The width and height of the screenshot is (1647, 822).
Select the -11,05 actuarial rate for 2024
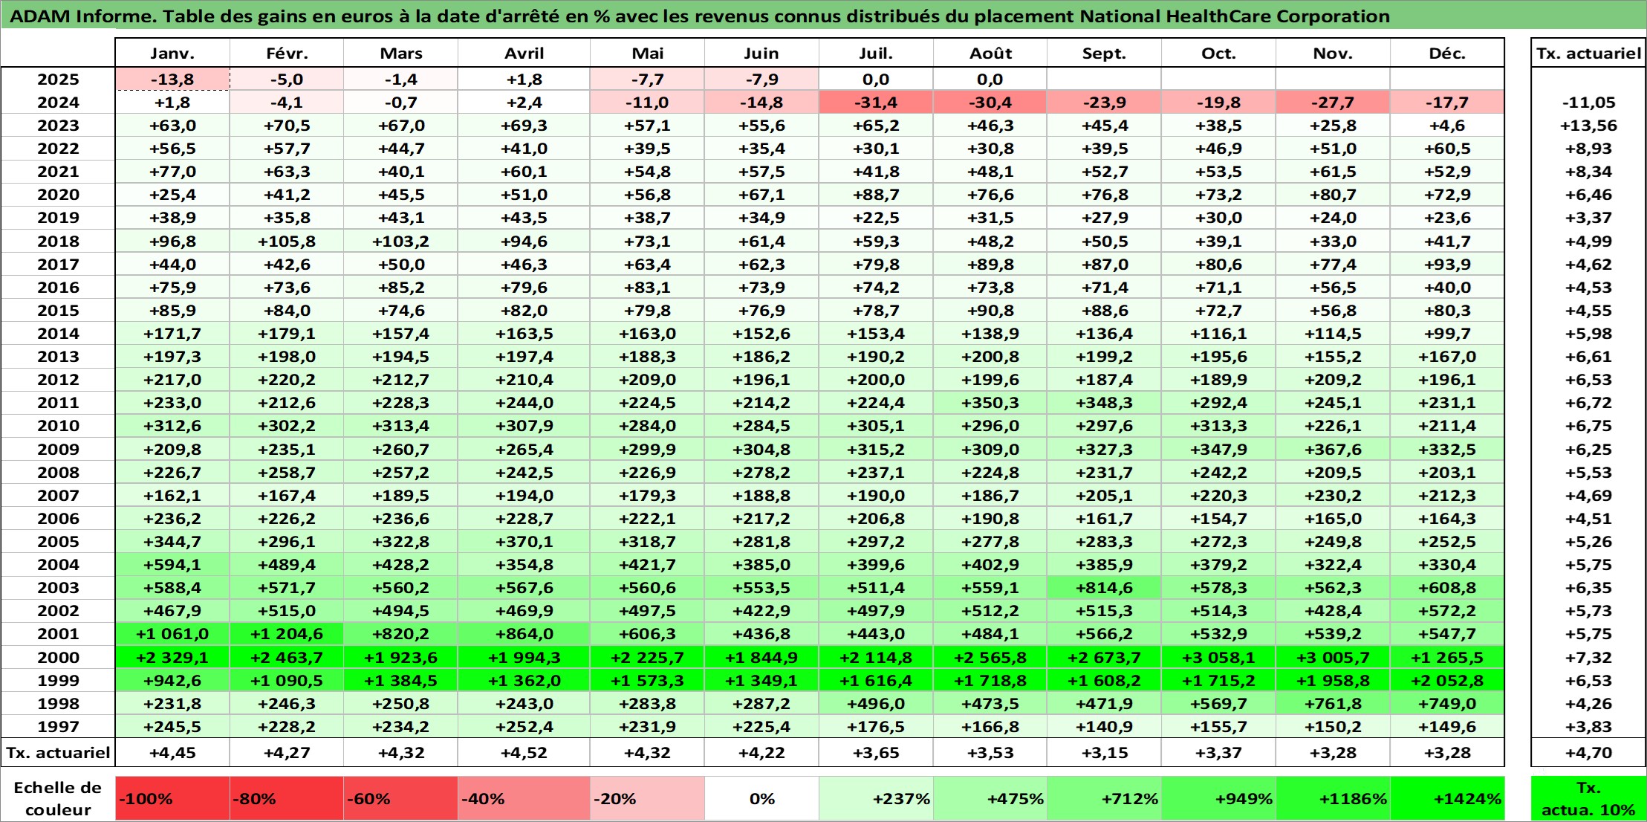pyautogui.click(x=1588, y=103)
